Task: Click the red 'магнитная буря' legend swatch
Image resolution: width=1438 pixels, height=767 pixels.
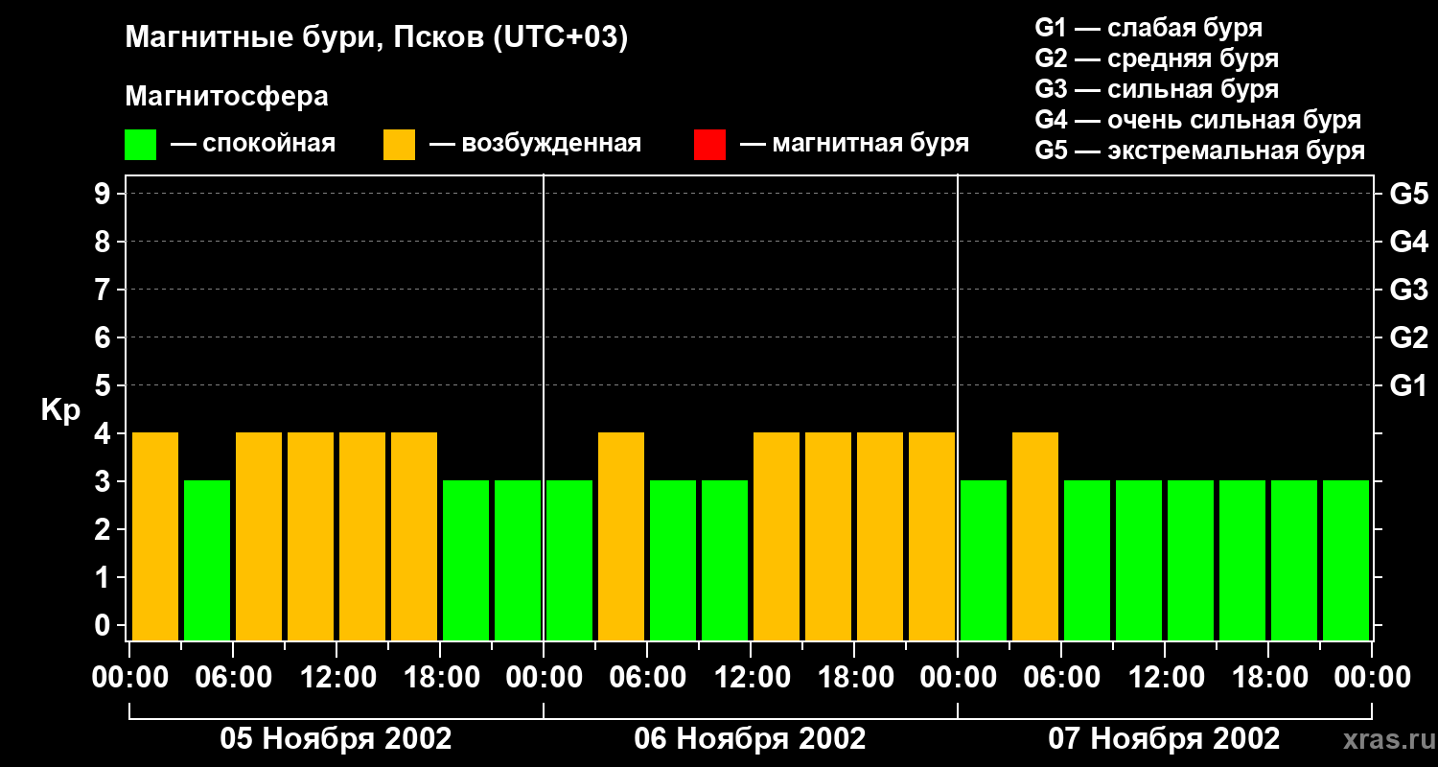Action: tap(709, 145)
